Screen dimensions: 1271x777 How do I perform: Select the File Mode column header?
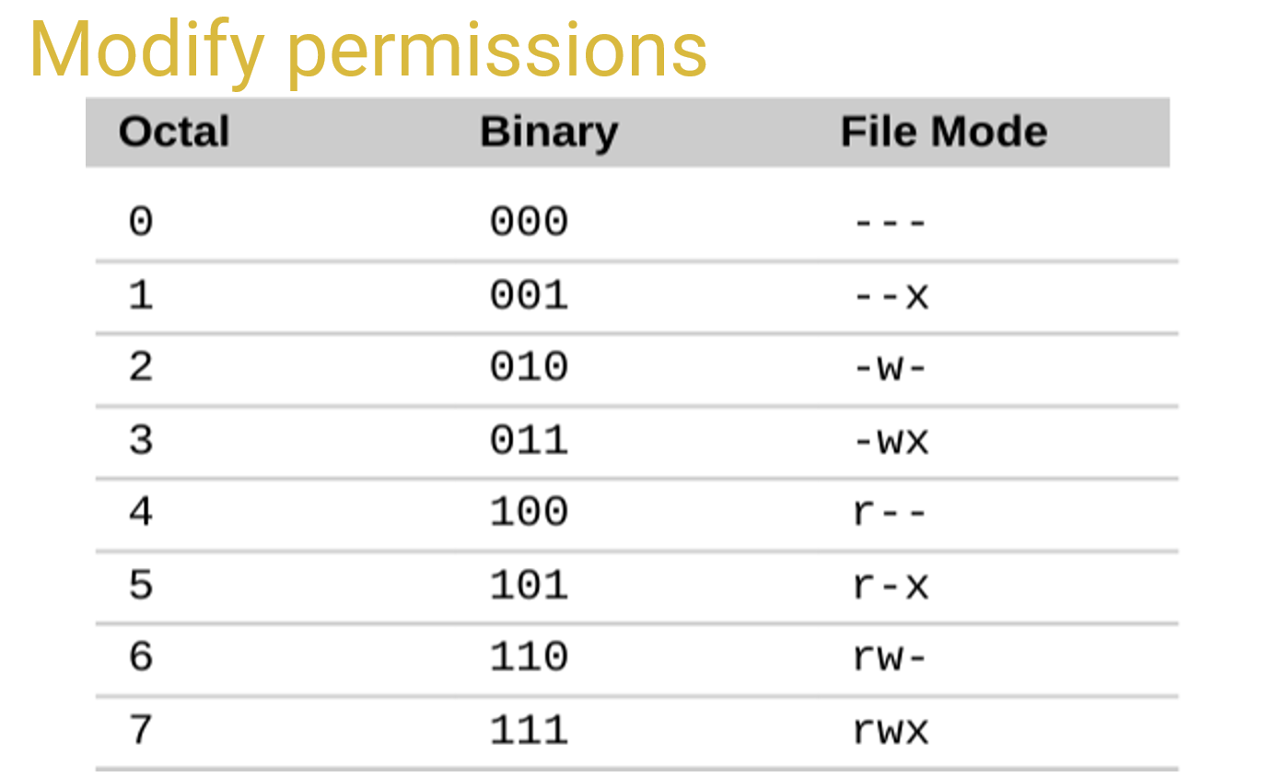click(x=943, y=132)
